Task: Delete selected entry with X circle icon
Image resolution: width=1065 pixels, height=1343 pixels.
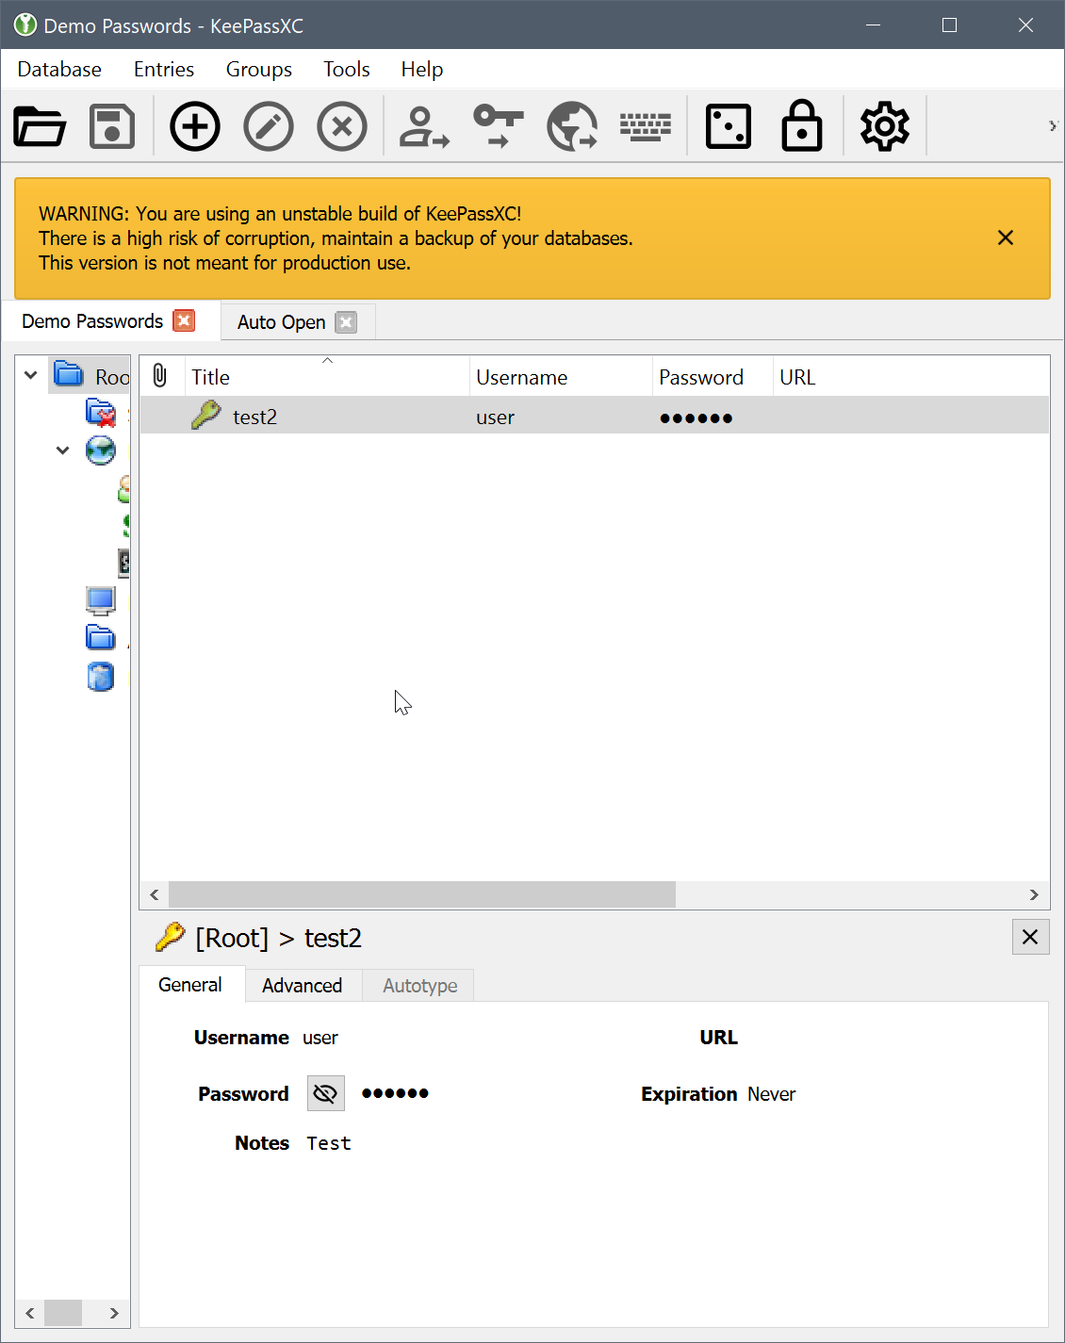Action: (x=342, y=126)
